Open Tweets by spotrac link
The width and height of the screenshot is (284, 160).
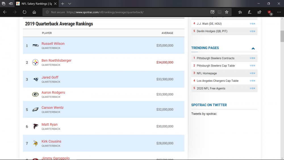[204, 114]
